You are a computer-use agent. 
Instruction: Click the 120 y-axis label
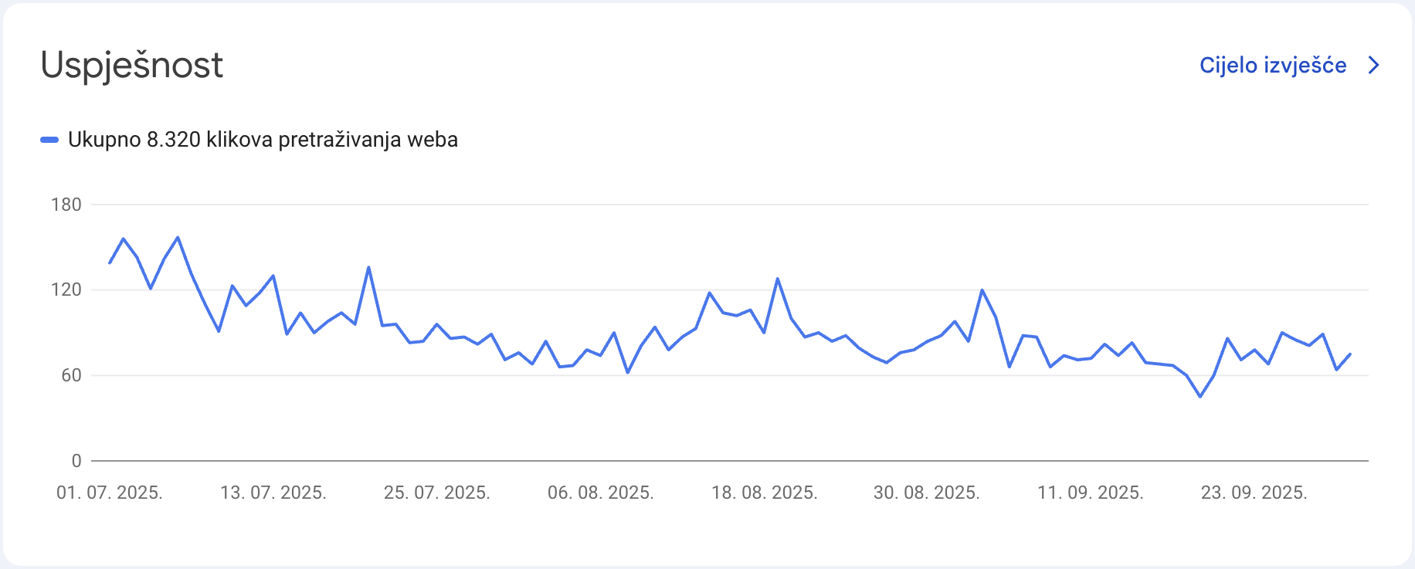66,290
